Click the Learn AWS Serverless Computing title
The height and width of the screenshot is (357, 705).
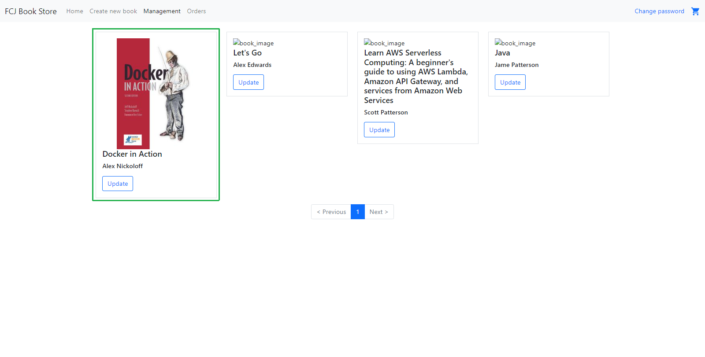click(x=416, y=77)
